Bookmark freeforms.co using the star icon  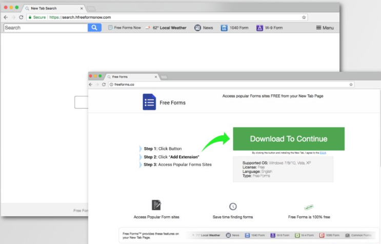351,84
